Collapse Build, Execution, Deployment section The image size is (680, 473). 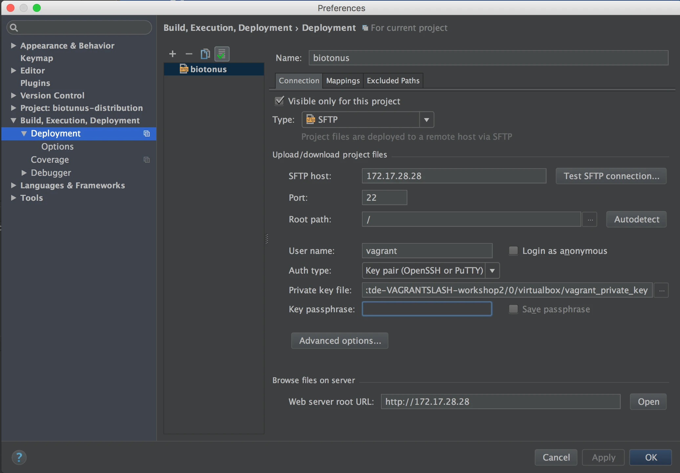pyautogui.click(x=13, y=120)
